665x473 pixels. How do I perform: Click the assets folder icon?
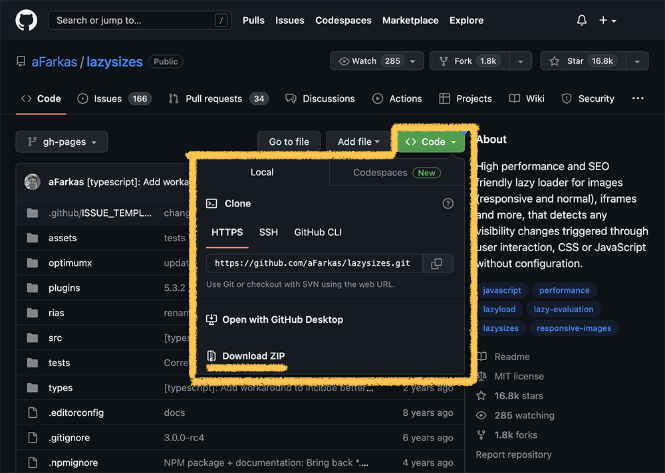point(32,238)
